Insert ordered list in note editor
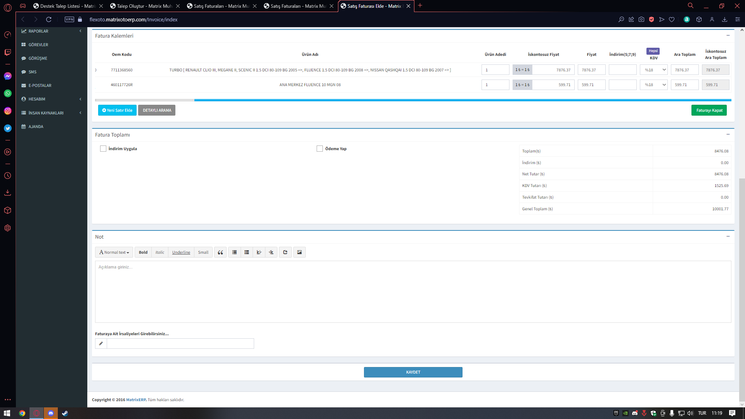The image size is (745, 419). 247,253
